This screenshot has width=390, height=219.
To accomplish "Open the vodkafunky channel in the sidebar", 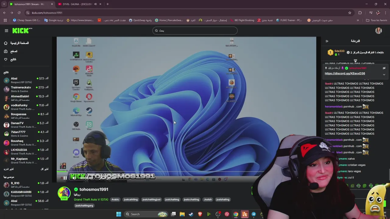I will 26,107.
